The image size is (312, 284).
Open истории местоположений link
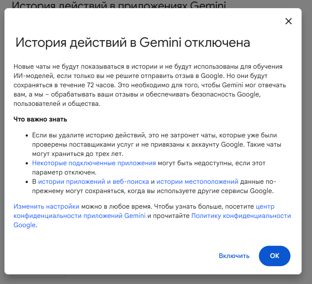197,182
